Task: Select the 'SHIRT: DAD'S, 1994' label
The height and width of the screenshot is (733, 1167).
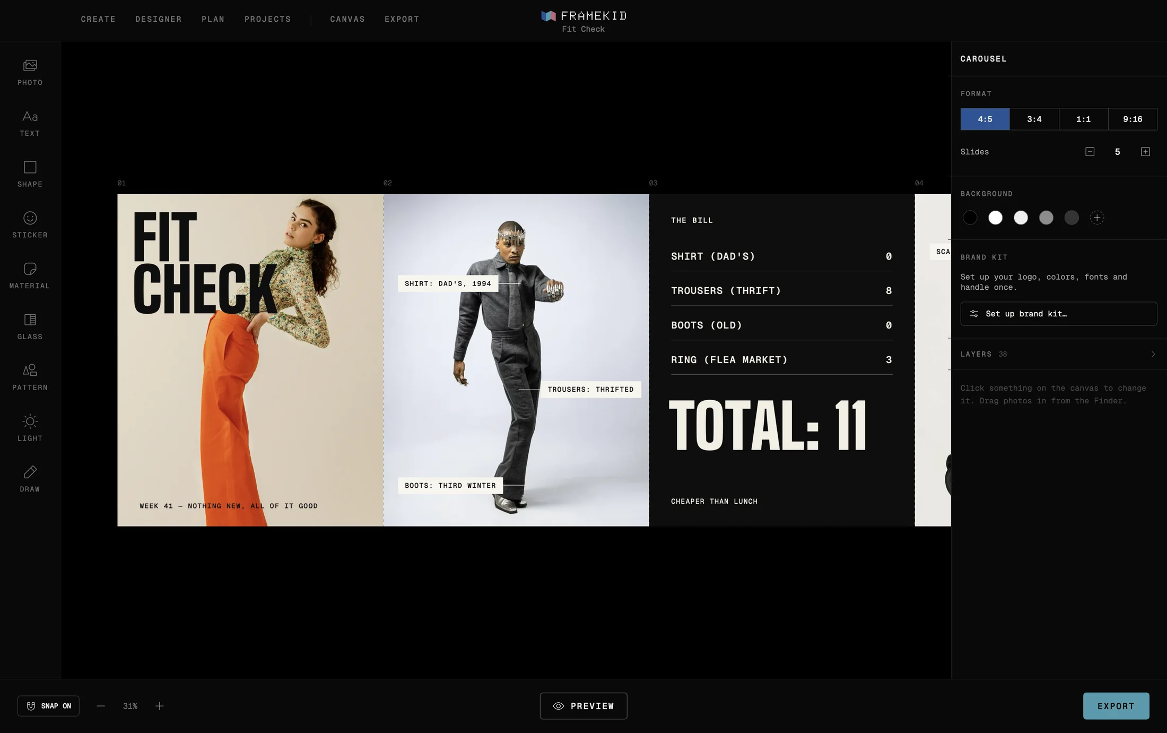Action: pos(448,283)
